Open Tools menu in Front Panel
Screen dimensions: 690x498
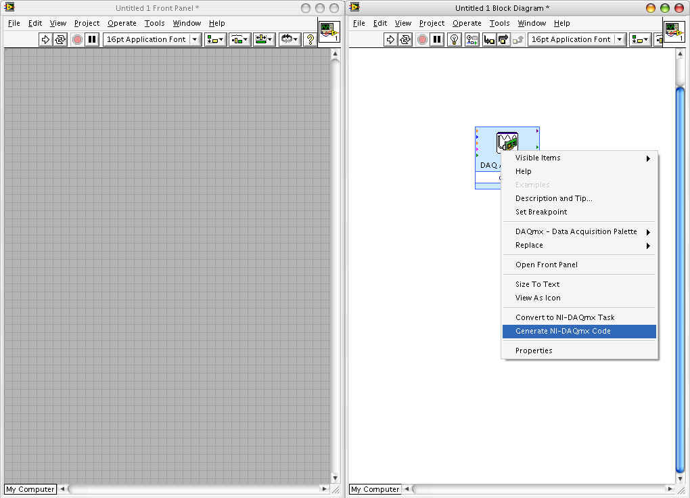click(154, 23)
